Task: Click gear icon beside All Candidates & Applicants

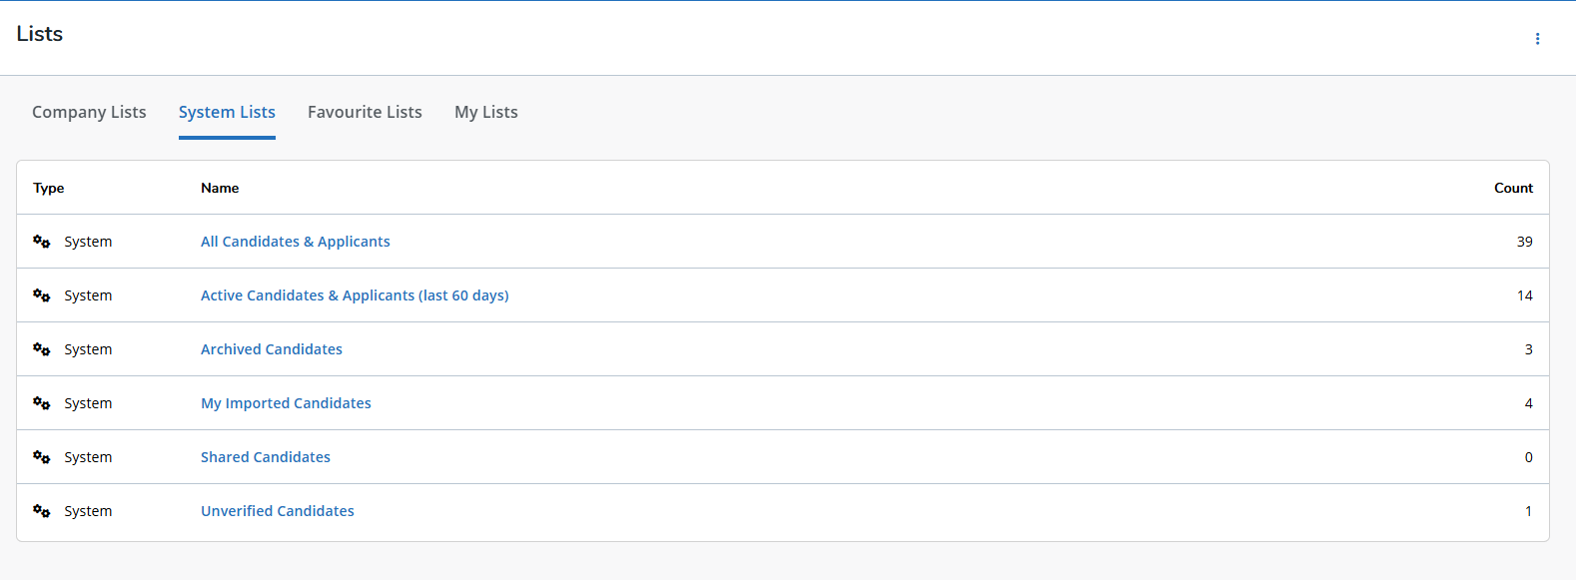Action: pos(42,242)
